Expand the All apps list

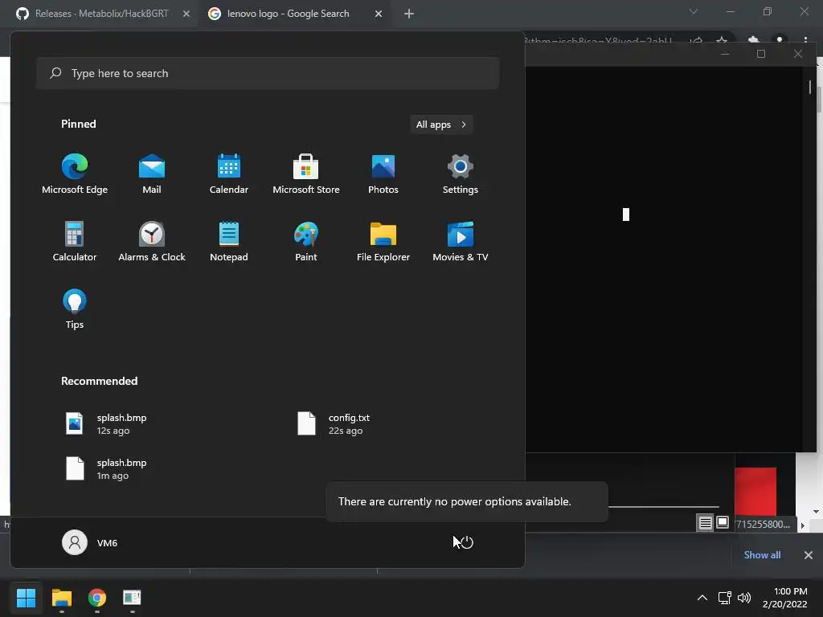click(441, 125)
